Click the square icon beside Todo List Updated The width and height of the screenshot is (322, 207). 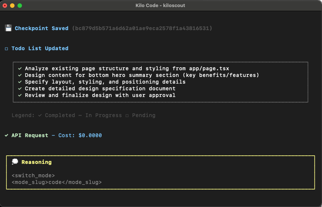tap(6, 49)
